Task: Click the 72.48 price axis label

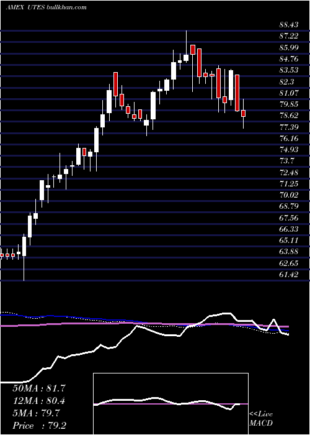Action: coord(289,173)
